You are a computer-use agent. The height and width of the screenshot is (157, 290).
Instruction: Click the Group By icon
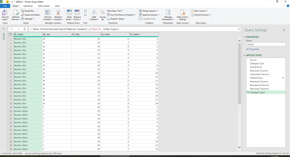(103, 13)
